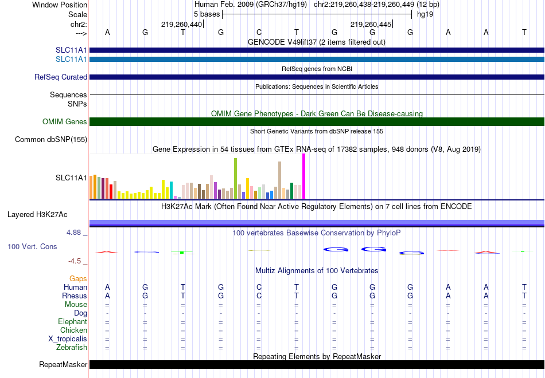
Task: Click the Gaps label in Multiz track
Action: (x=78, y=279)
